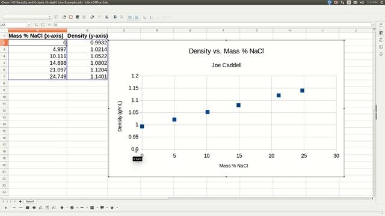Screen dimensions: 385x216
Task: Expand the formula bar arrow
Action: pos(373,25)
